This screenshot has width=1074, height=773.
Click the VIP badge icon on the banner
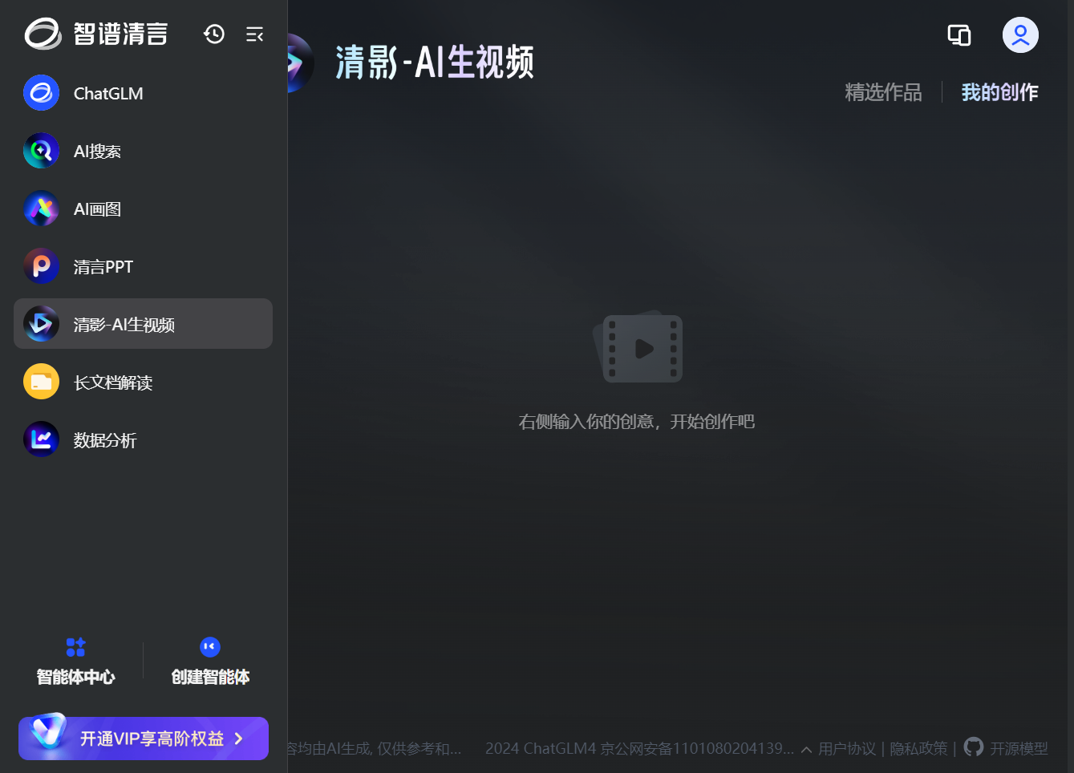tap(48, 731)
